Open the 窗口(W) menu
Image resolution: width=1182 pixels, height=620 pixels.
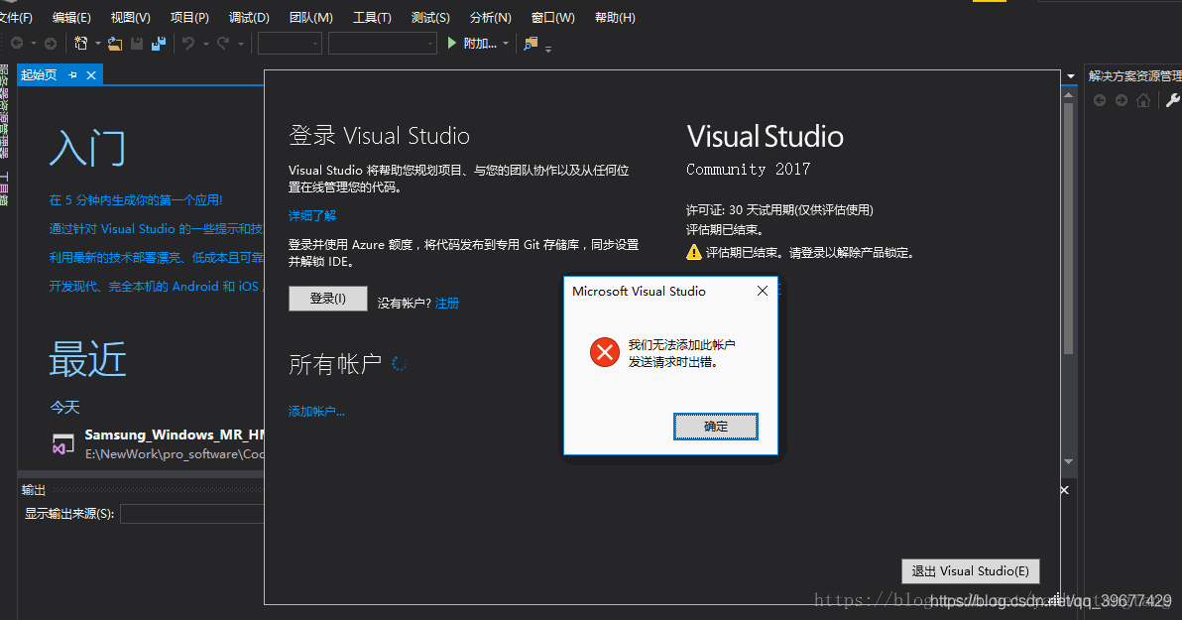552,17
